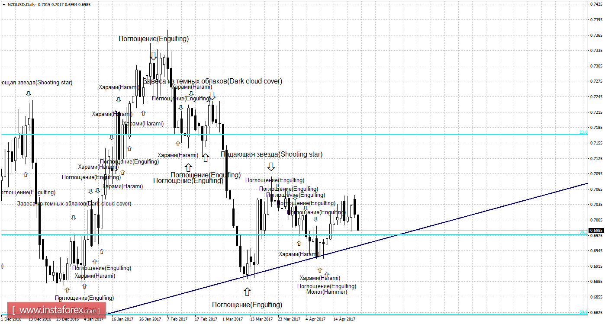Click the 0.7365 price axis label
This screenshot has width=605, height=324.
(596, 35)
